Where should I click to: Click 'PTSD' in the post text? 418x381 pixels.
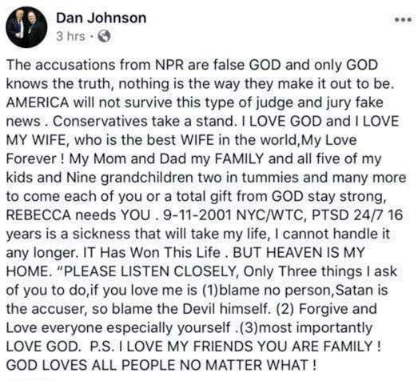pos(330,215)
